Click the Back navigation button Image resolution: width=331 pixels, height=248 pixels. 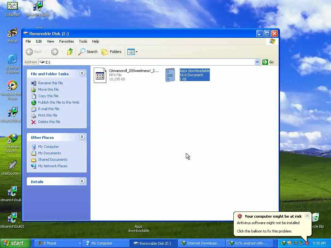coord(34,52)
